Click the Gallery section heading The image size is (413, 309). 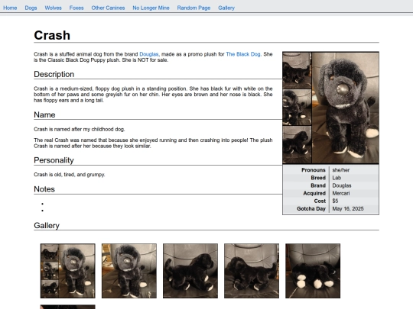(47, 225)
